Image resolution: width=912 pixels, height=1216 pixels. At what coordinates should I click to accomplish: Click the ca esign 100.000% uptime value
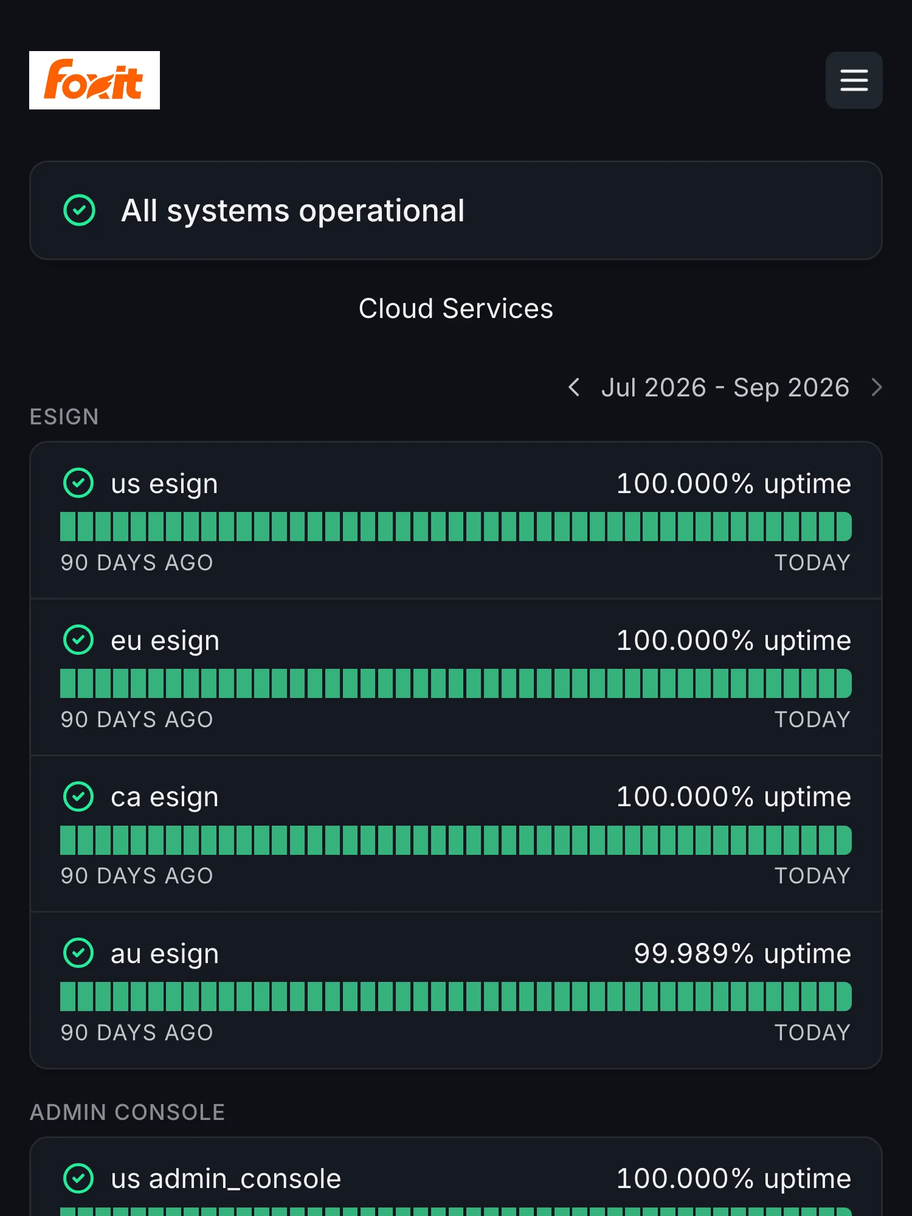click(734, 797)
